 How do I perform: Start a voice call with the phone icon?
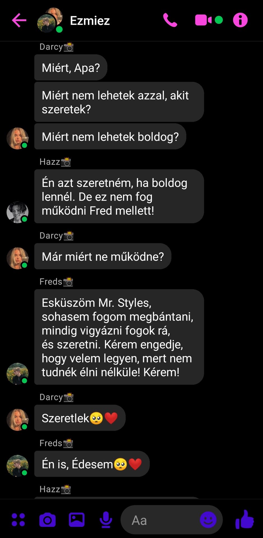170,20
